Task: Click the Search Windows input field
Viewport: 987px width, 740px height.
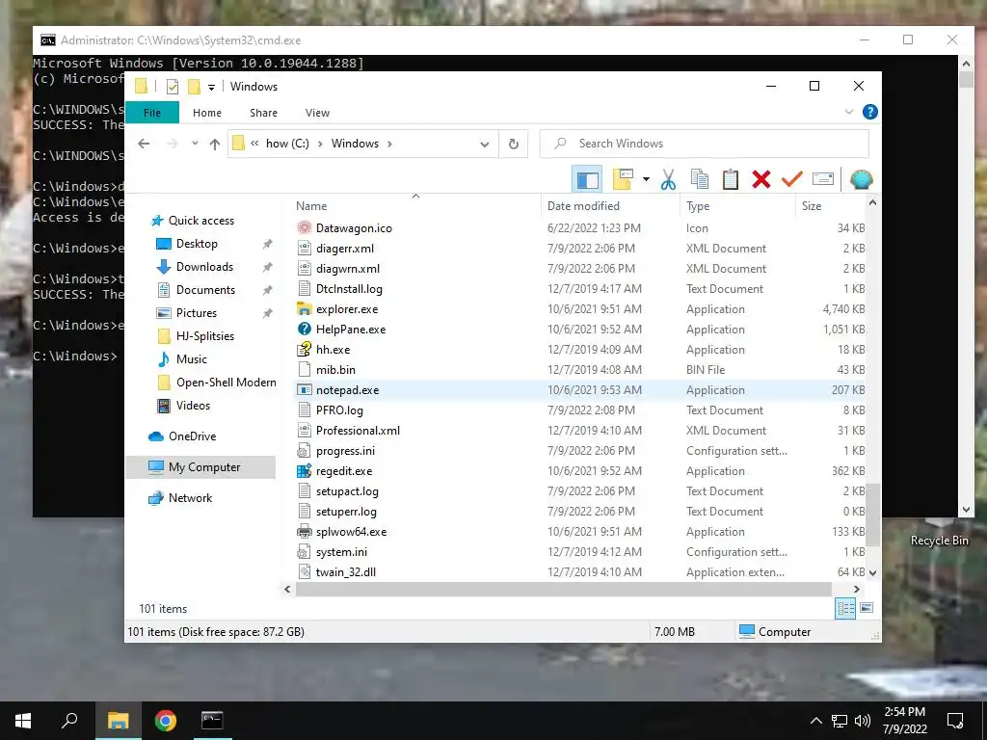Action: tap(705, 144)
